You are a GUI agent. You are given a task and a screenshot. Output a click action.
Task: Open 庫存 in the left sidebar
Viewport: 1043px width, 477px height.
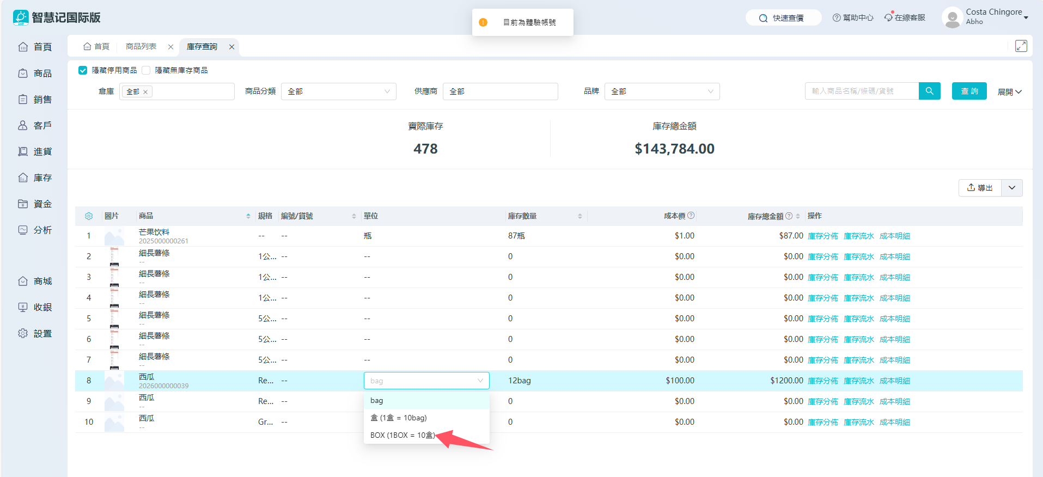point(35,178)
